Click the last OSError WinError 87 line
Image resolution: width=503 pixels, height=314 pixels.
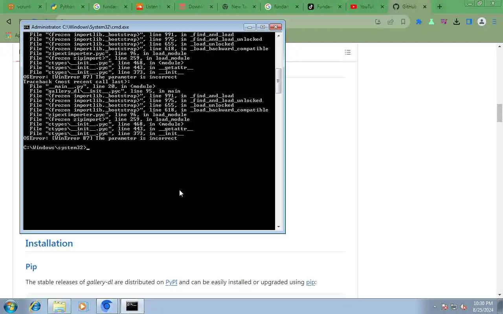pos(100,138)
